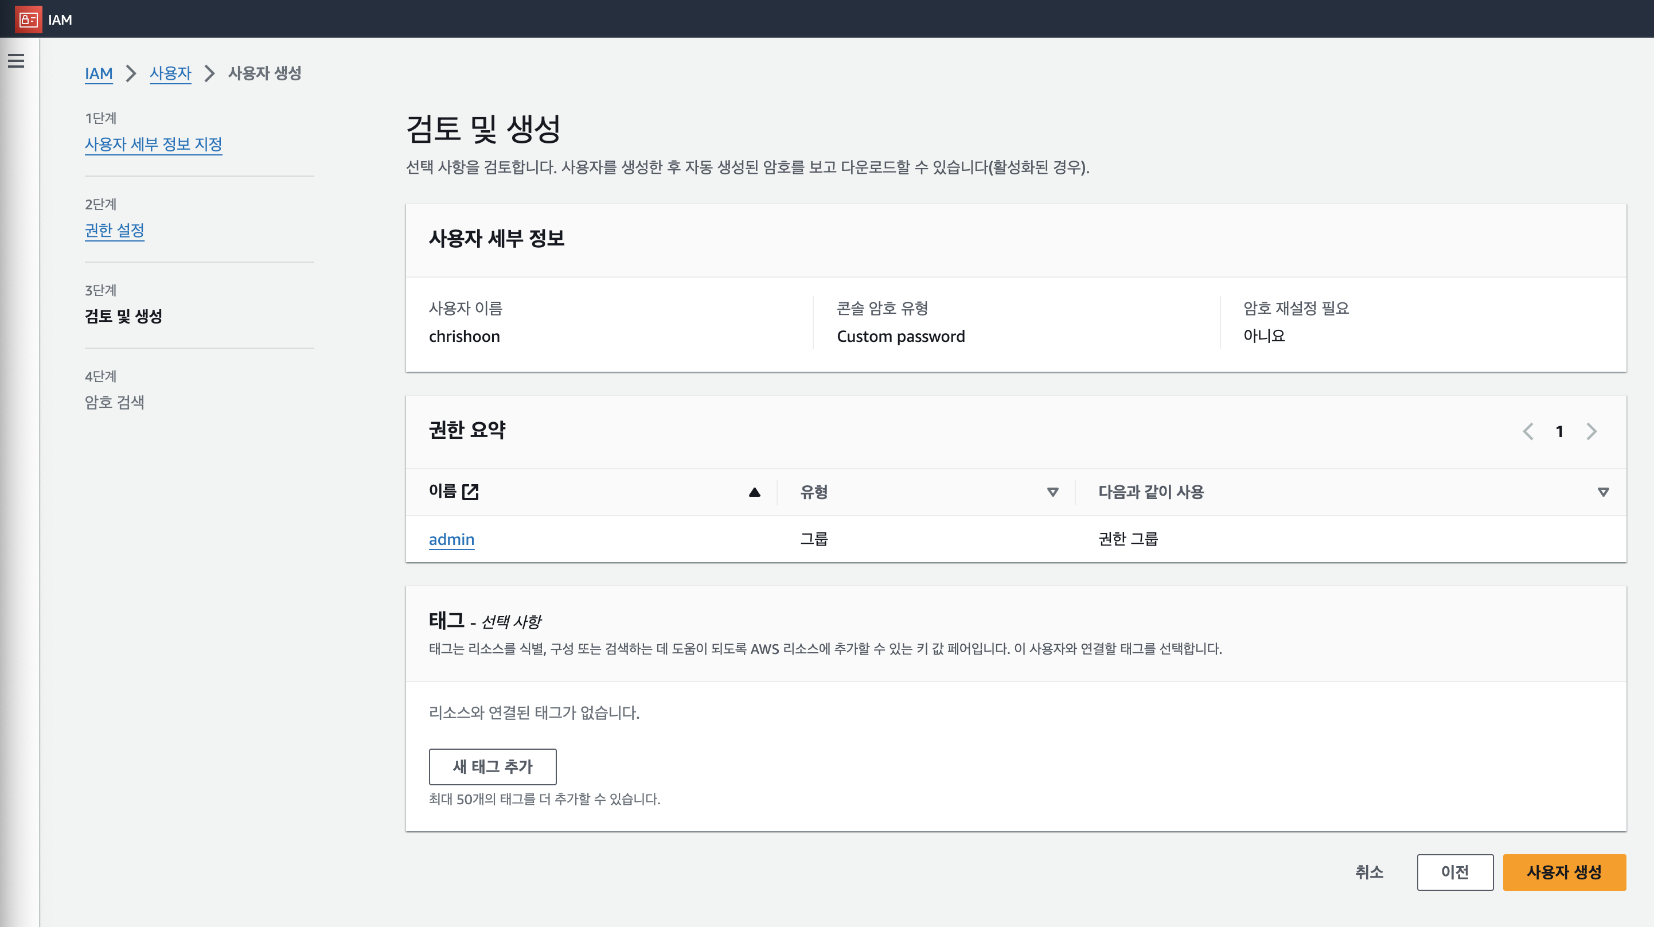Click the breadcrumb chevron after IAM
This screenshot has width=1654, height=927.
[131, 73]
